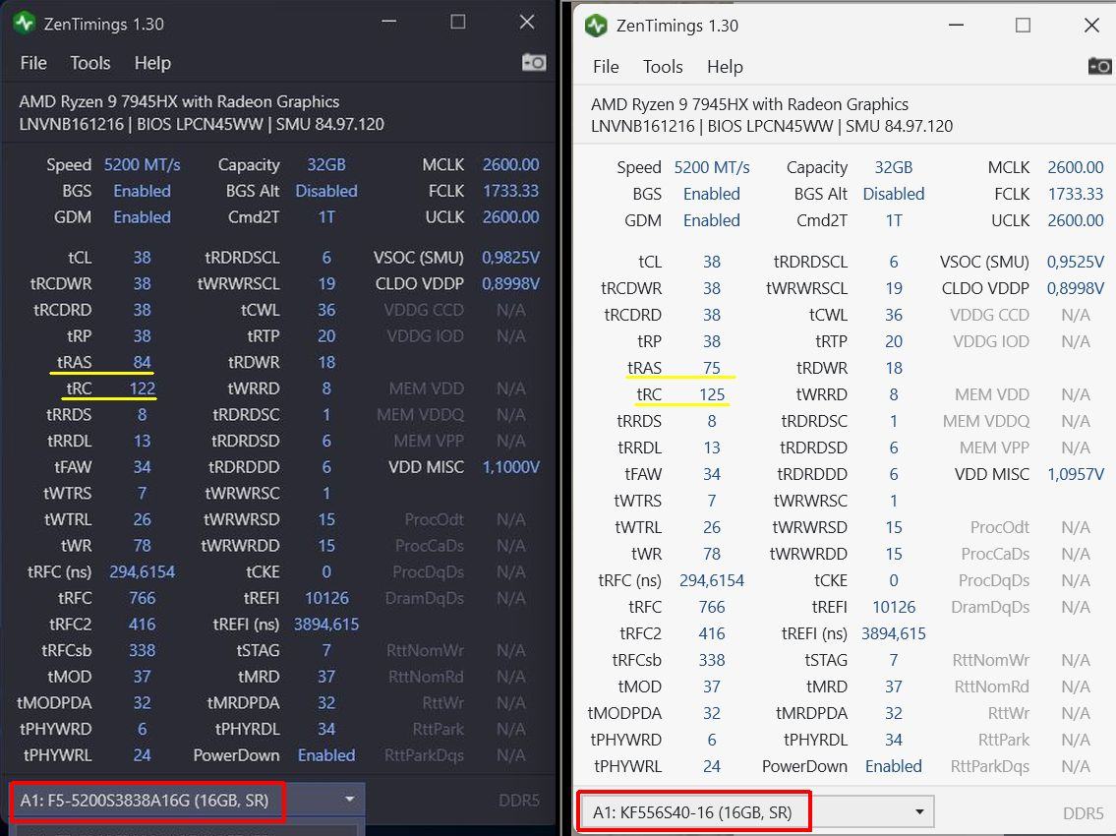Click GDM Enabled value in dark window
Viewport: 1116px width, 836px height.
pyautogui.click(x=142, y=217)
